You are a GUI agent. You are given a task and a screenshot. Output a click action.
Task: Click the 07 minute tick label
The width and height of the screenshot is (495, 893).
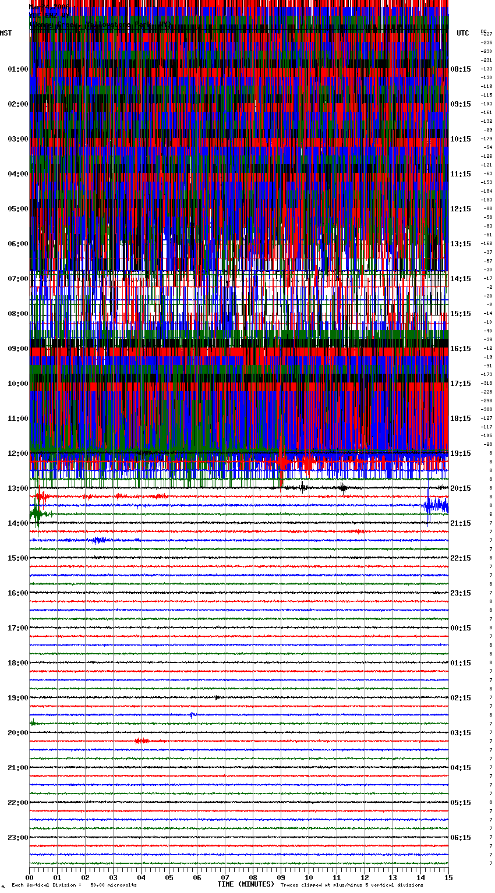click(225, 878)
